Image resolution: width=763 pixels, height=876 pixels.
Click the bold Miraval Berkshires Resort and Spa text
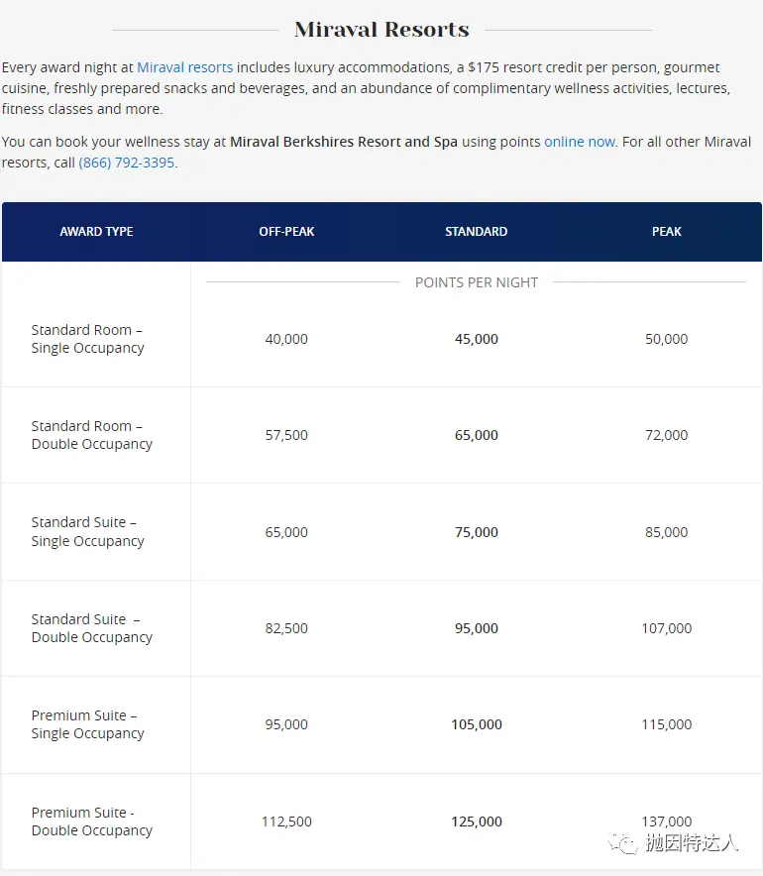point(344,142)
